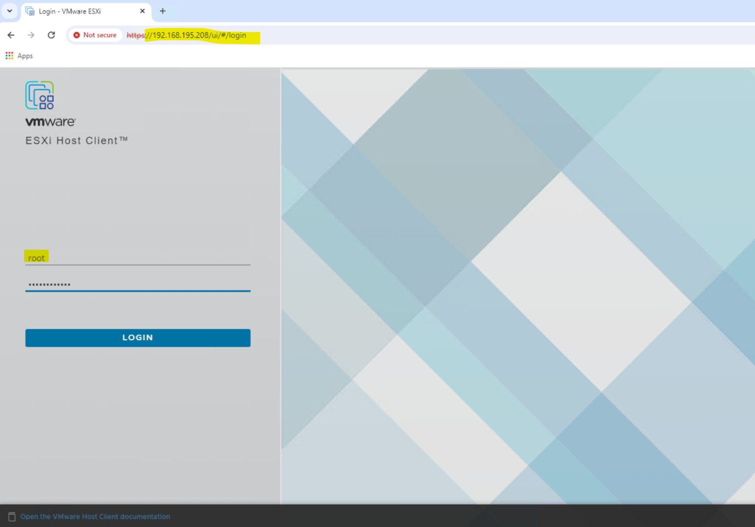Click the masked password field
Screen dimensions: 755x527
(138, 285)
